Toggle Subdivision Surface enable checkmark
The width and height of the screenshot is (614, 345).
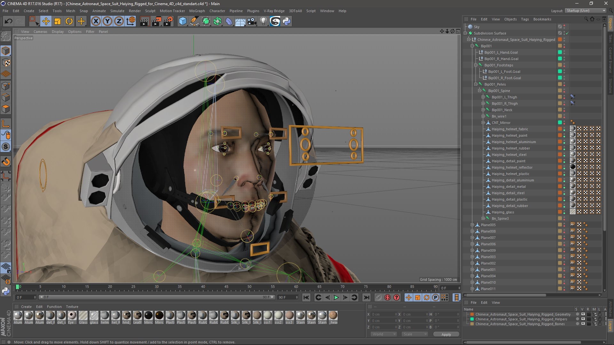point(567,33)
